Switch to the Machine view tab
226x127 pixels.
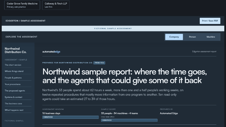pyautogui.click(x=210, y=37)
